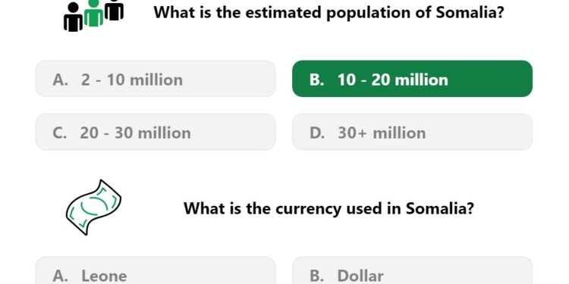Viewport: 569px width, 284px height.
Task: Click the green person figure in the icon
Action: 93,13
